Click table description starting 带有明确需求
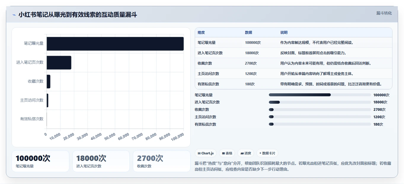This screenshot has width=404, height=184. pos(332,84)
